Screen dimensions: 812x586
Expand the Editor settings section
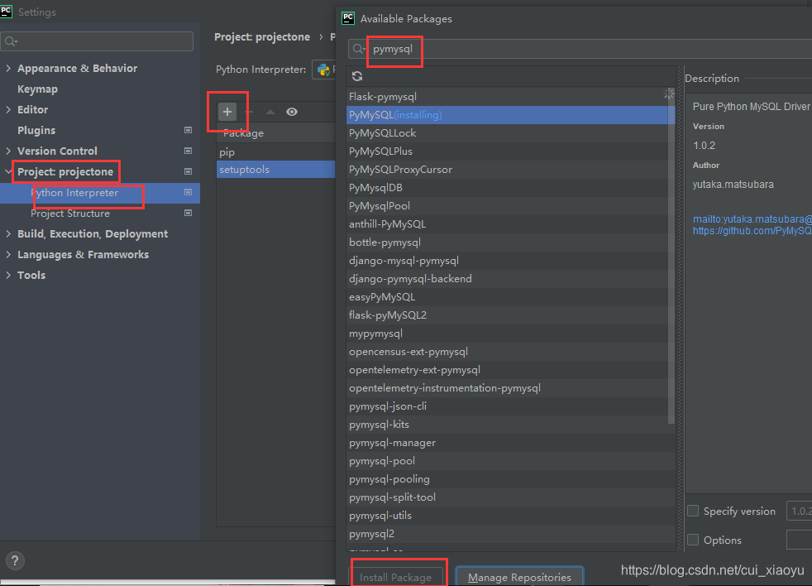coord(8,109)
